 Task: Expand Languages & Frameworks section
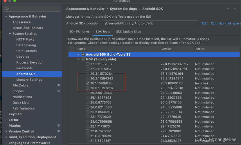coord(6,143)
